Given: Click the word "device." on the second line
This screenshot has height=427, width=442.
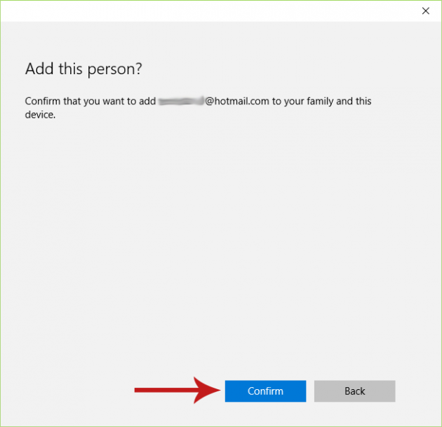Looking at the screenshot, I should click(x=40, y=114).
